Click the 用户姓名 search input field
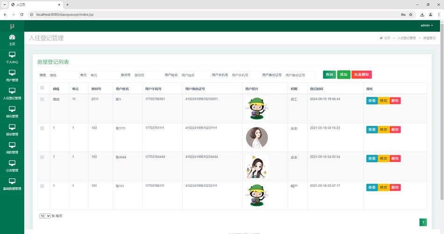The width and height of the screenshot is (444, 234). click(194, 75)
